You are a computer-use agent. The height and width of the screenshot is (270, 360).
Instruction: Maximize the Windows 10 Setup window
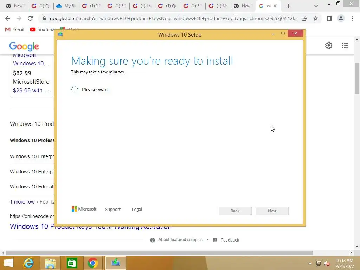pos(283,33)
